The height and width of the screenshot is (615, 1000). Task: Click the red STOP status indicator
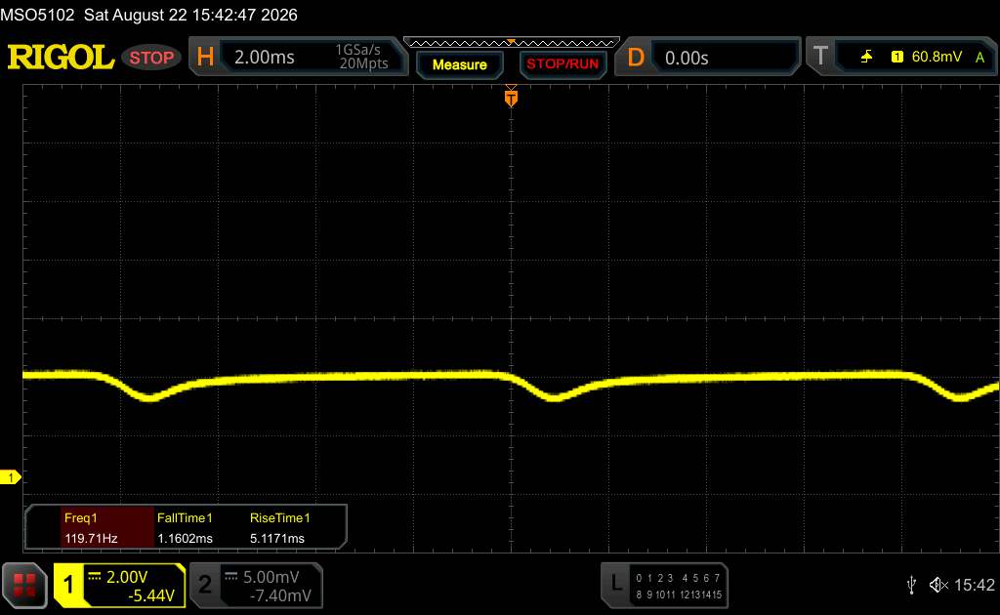pos(151,58)
